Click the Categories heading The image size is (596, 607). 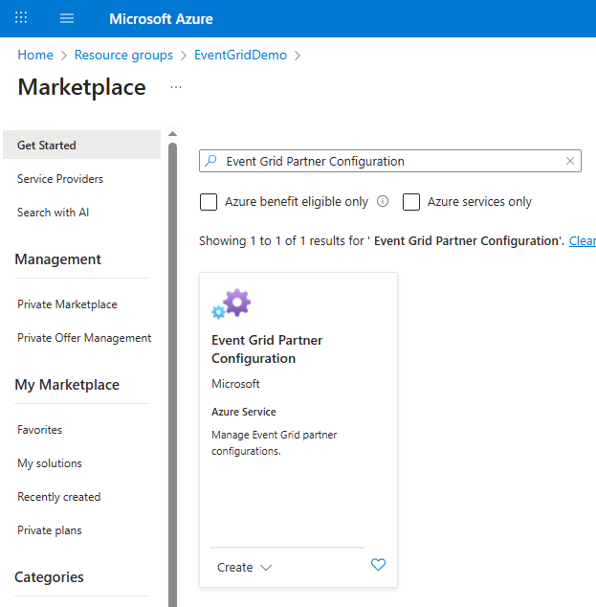pos(49,576)
